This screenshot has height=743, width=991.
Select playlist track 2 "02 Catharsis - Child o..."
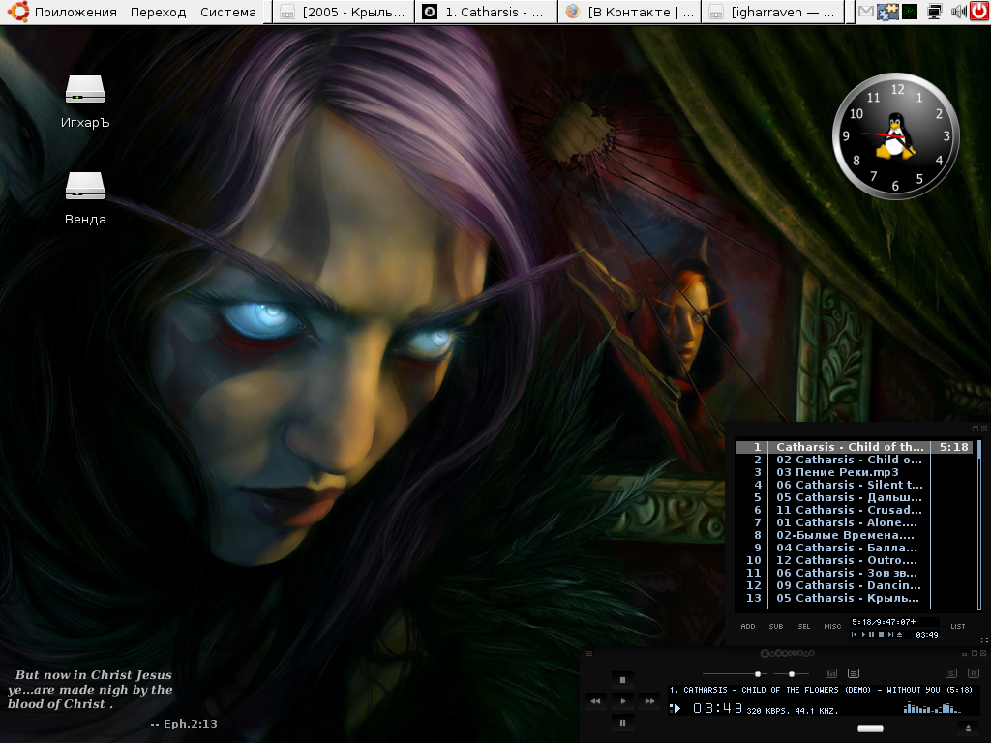[854, 460]
